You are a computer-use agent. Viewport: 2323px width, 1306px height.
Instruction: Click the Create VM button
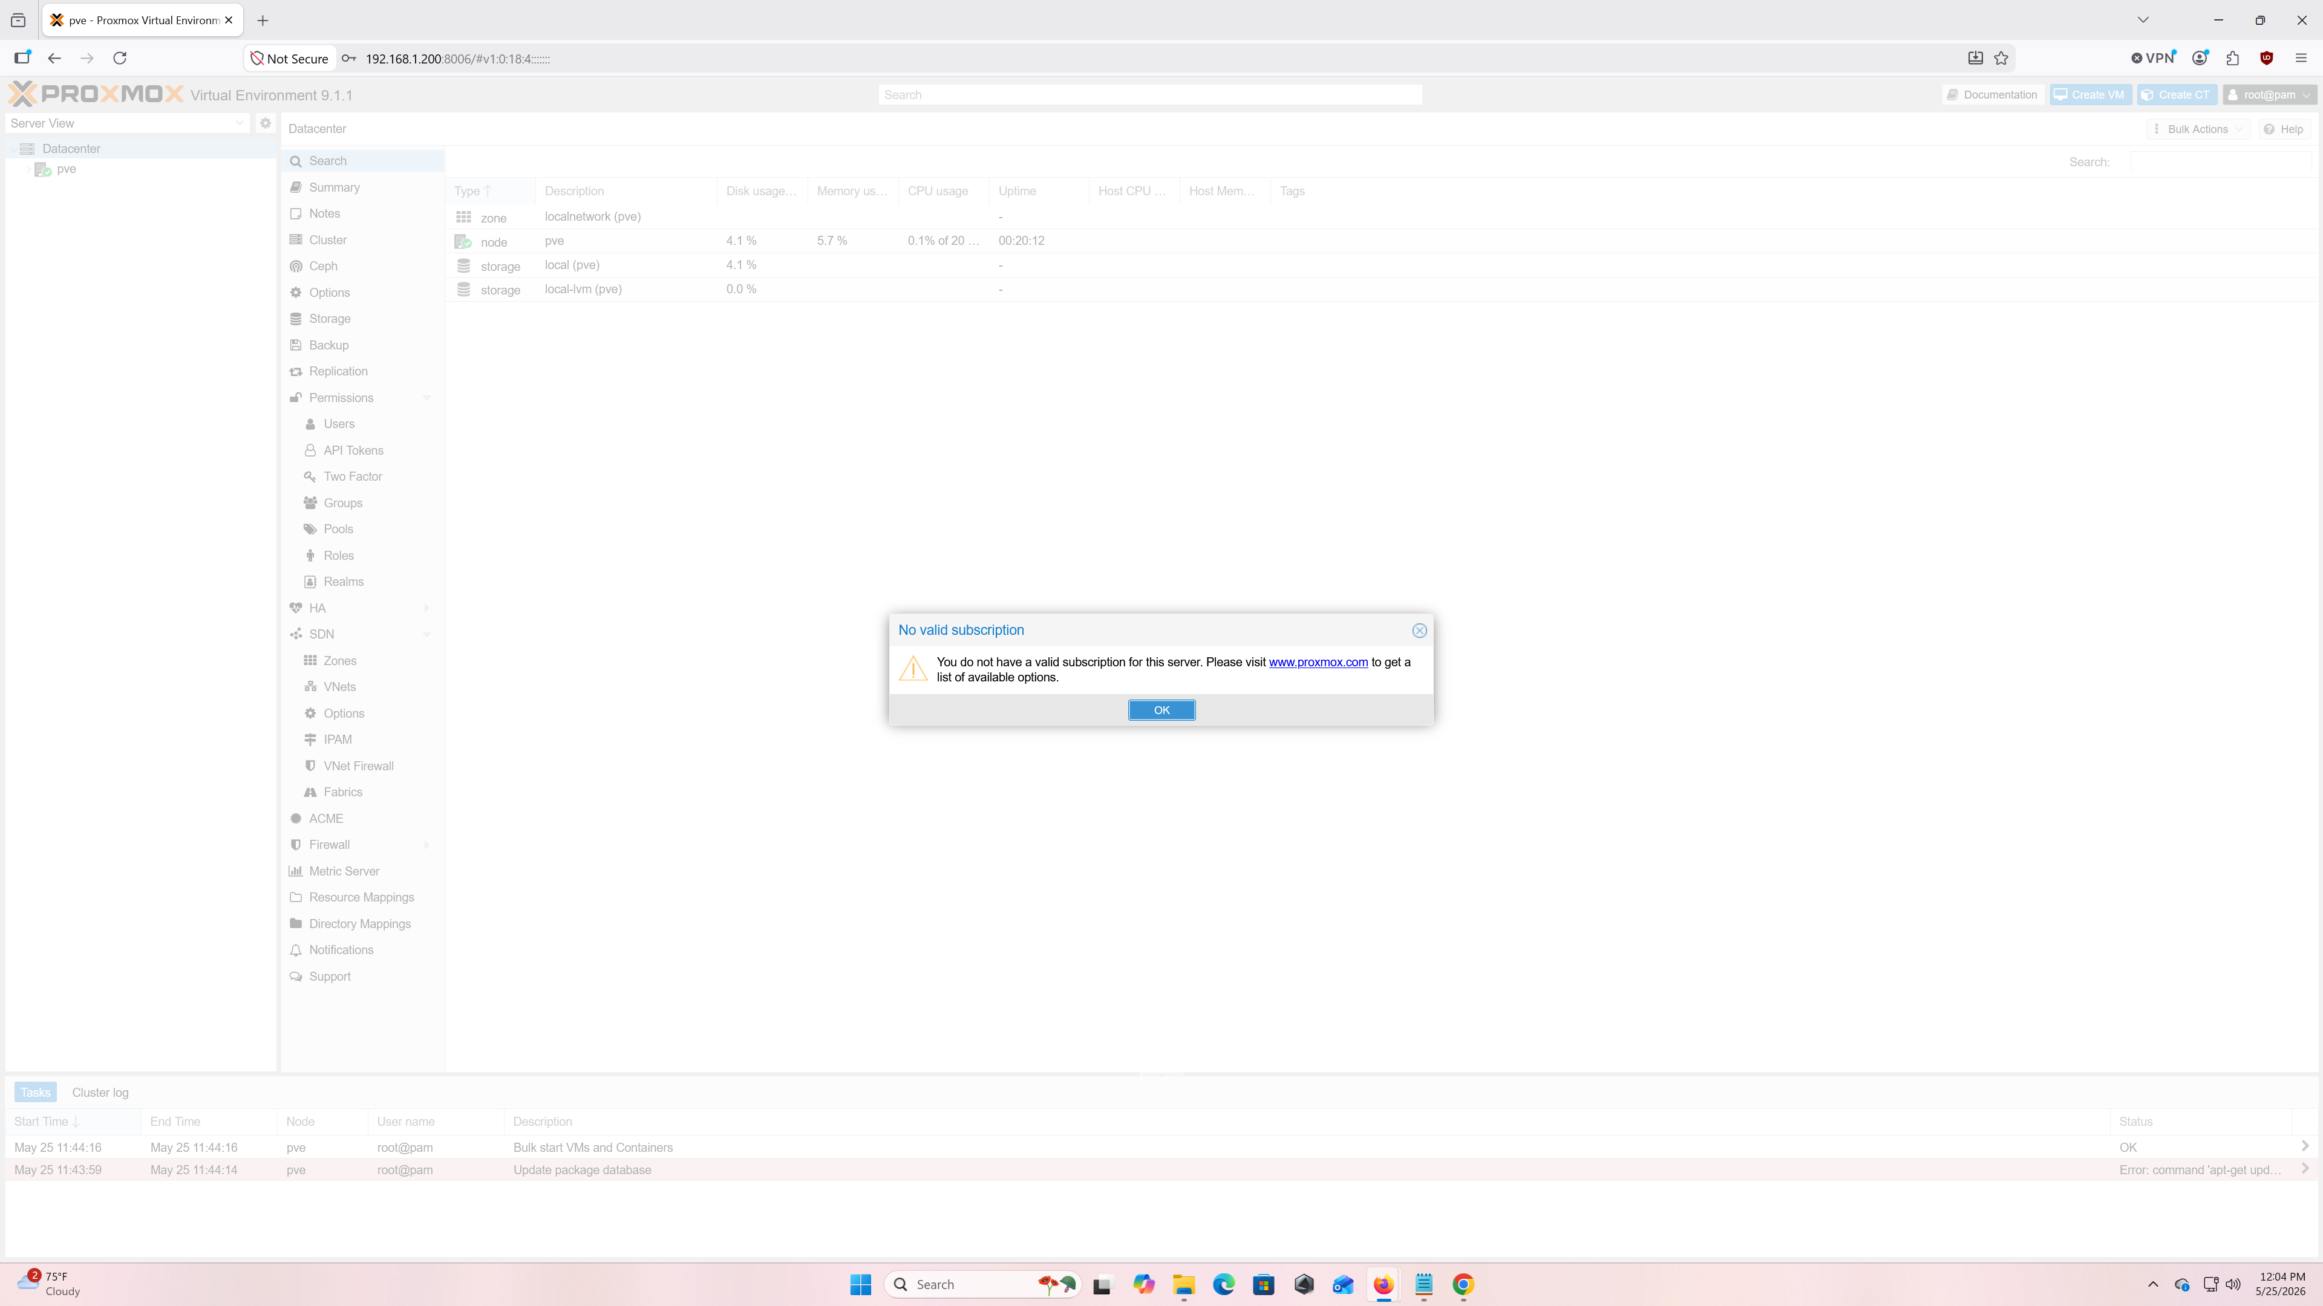2089,95
